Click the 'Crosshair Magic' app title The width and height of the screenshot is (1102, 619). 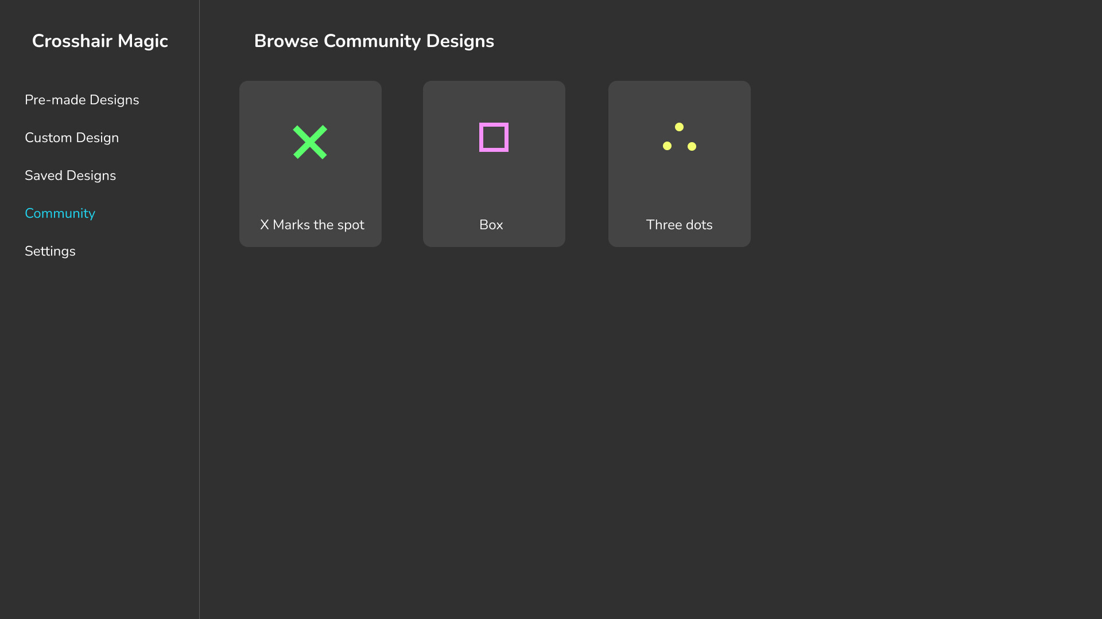point(100,41)
